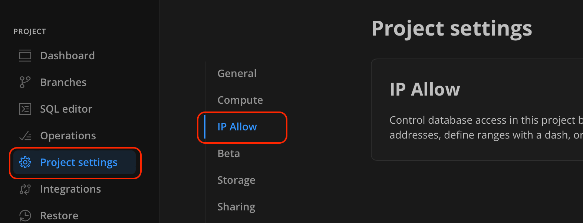The image size is (583, 223).
Task: Click the Operations checklist icon
Action: (25, 135)
